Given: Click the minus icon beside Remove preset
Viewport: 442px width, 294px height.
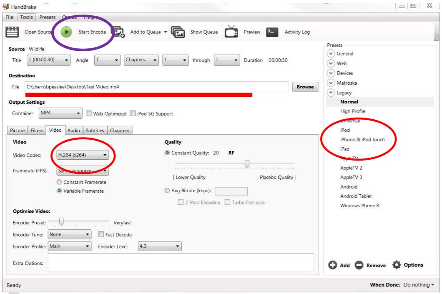Looking at the screenshot, I should click(359, 265).
